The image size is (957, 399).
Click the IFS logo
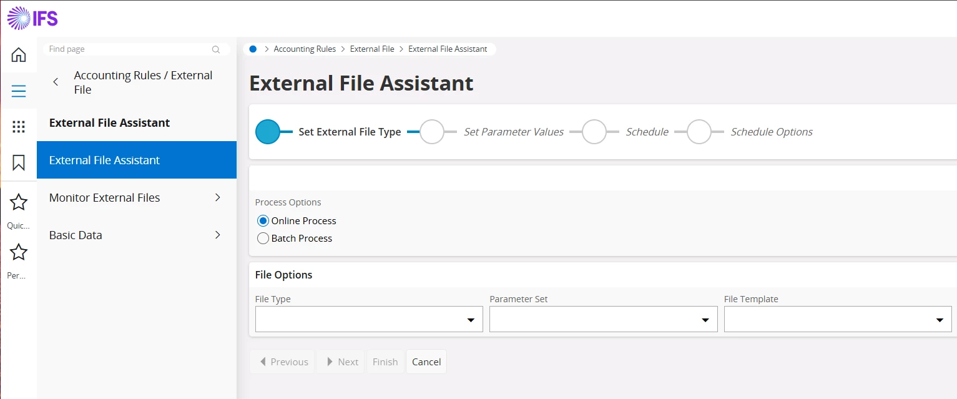click(32, 18)
